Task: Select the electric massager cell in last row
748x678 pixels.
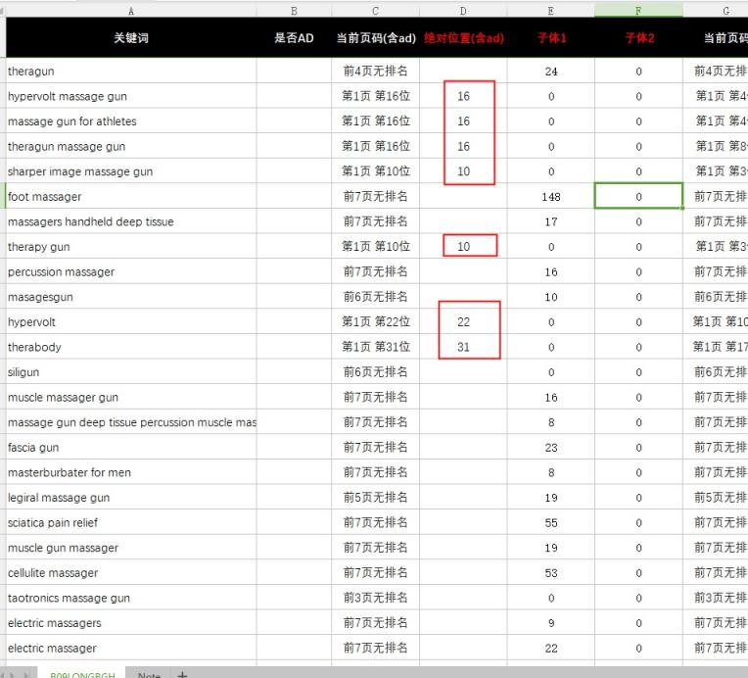Action: click(131, 648)
